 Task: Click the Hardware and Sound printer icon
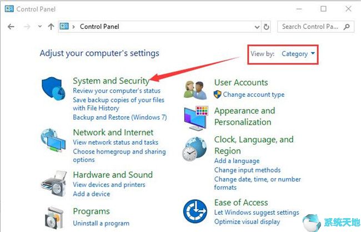tap(53, 181)
